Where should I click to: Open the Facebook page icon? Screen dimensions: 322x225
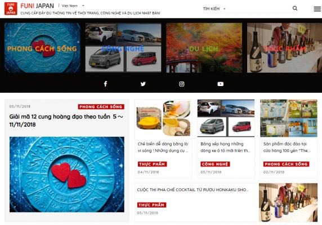pos(105,84)
